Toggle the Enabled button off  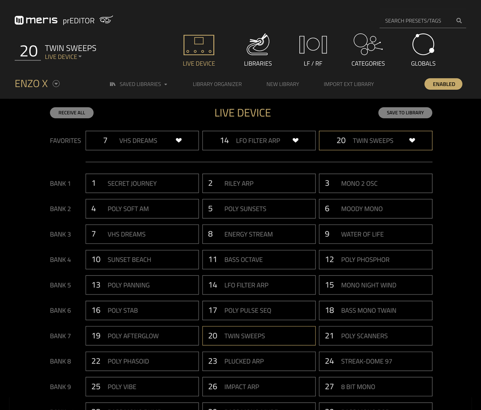[443, 84]
